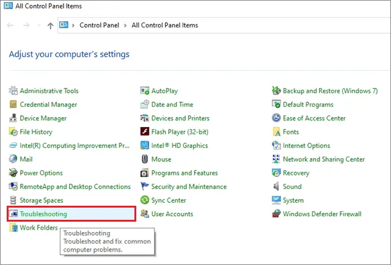Click the User Accounts icon
This screenshot has width=391, height=265.
(145, 214)
